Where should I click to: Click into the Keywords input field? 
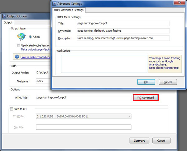click(x=123, y=31)
